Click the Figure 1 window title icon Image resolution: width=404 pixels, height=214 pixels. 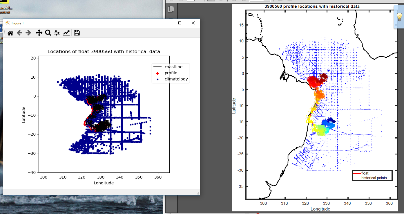[x=8, y=23]
